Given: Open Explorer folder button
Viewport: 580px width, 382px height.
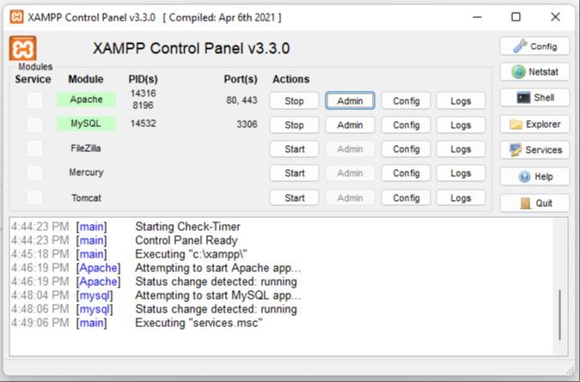Looking at the screenshot, I should click(x=534, y=124).
